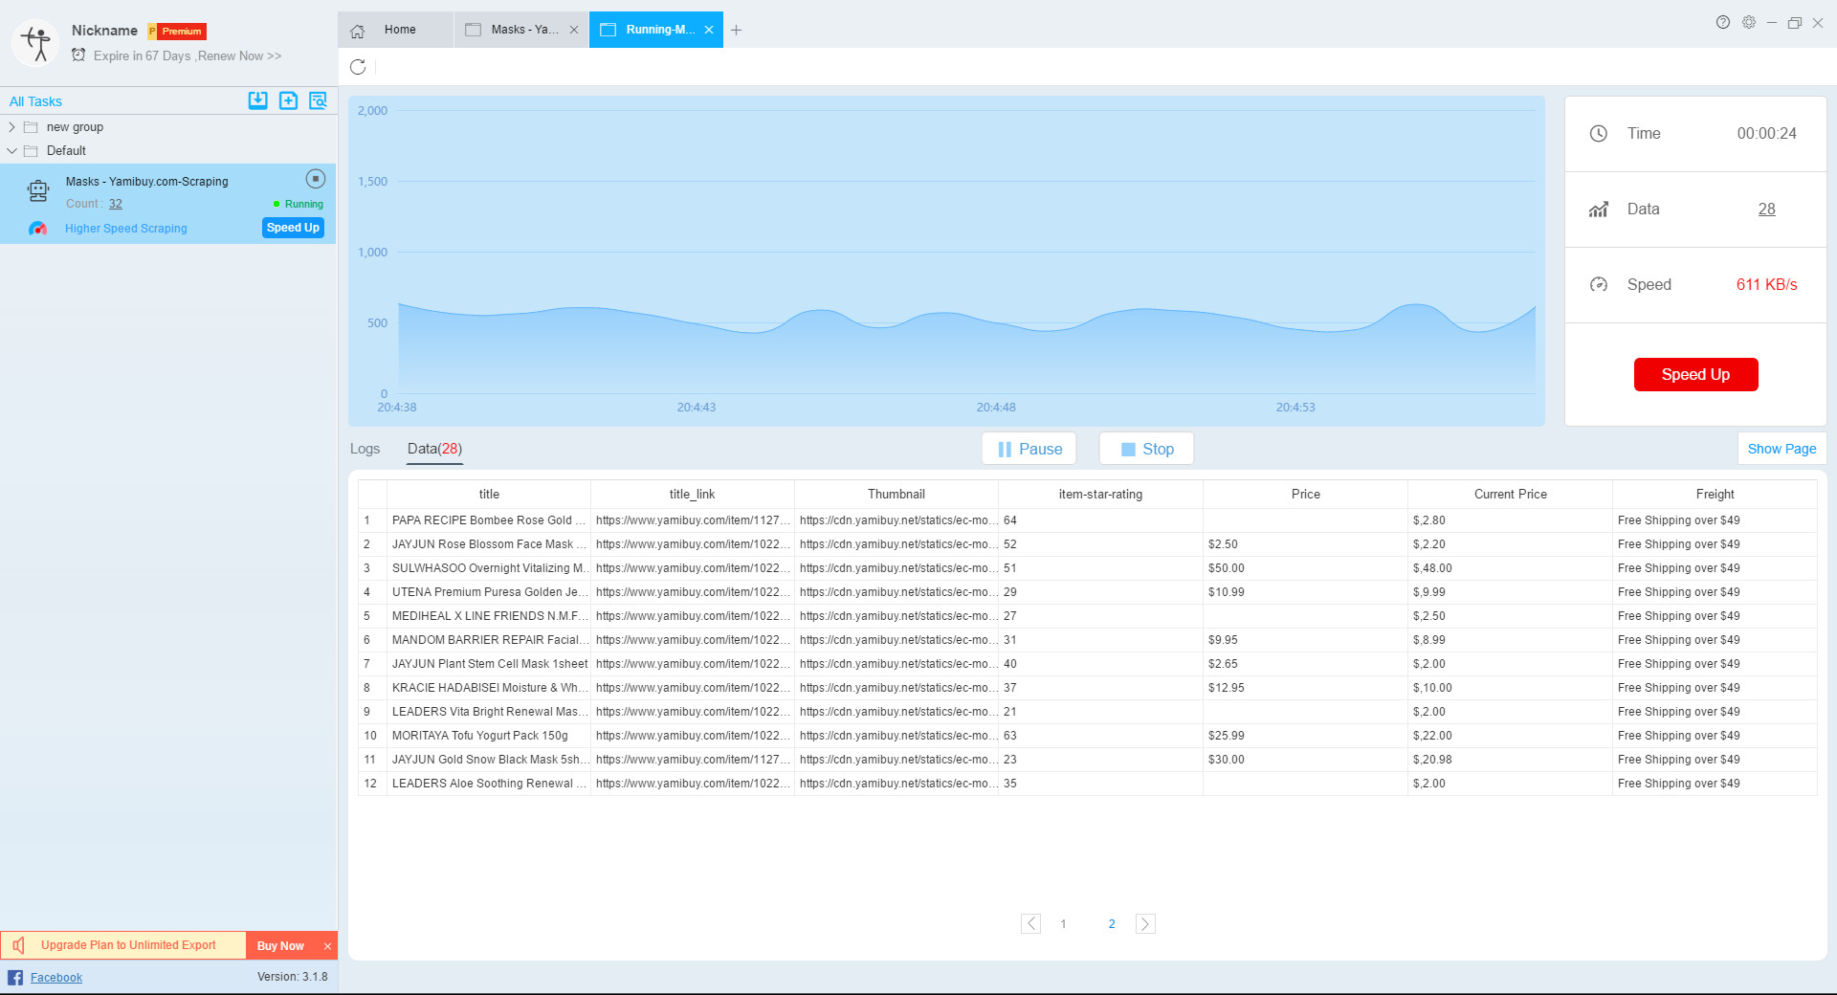Click the $,20.98 current price cell

coord(1510,760)
